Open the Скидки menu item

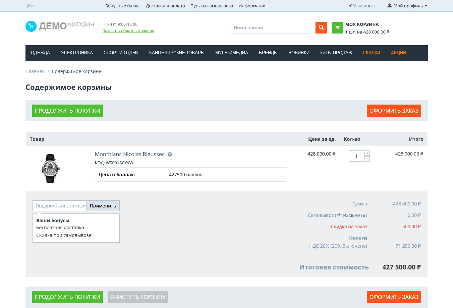pyautogui.click(x=371, y=53)
